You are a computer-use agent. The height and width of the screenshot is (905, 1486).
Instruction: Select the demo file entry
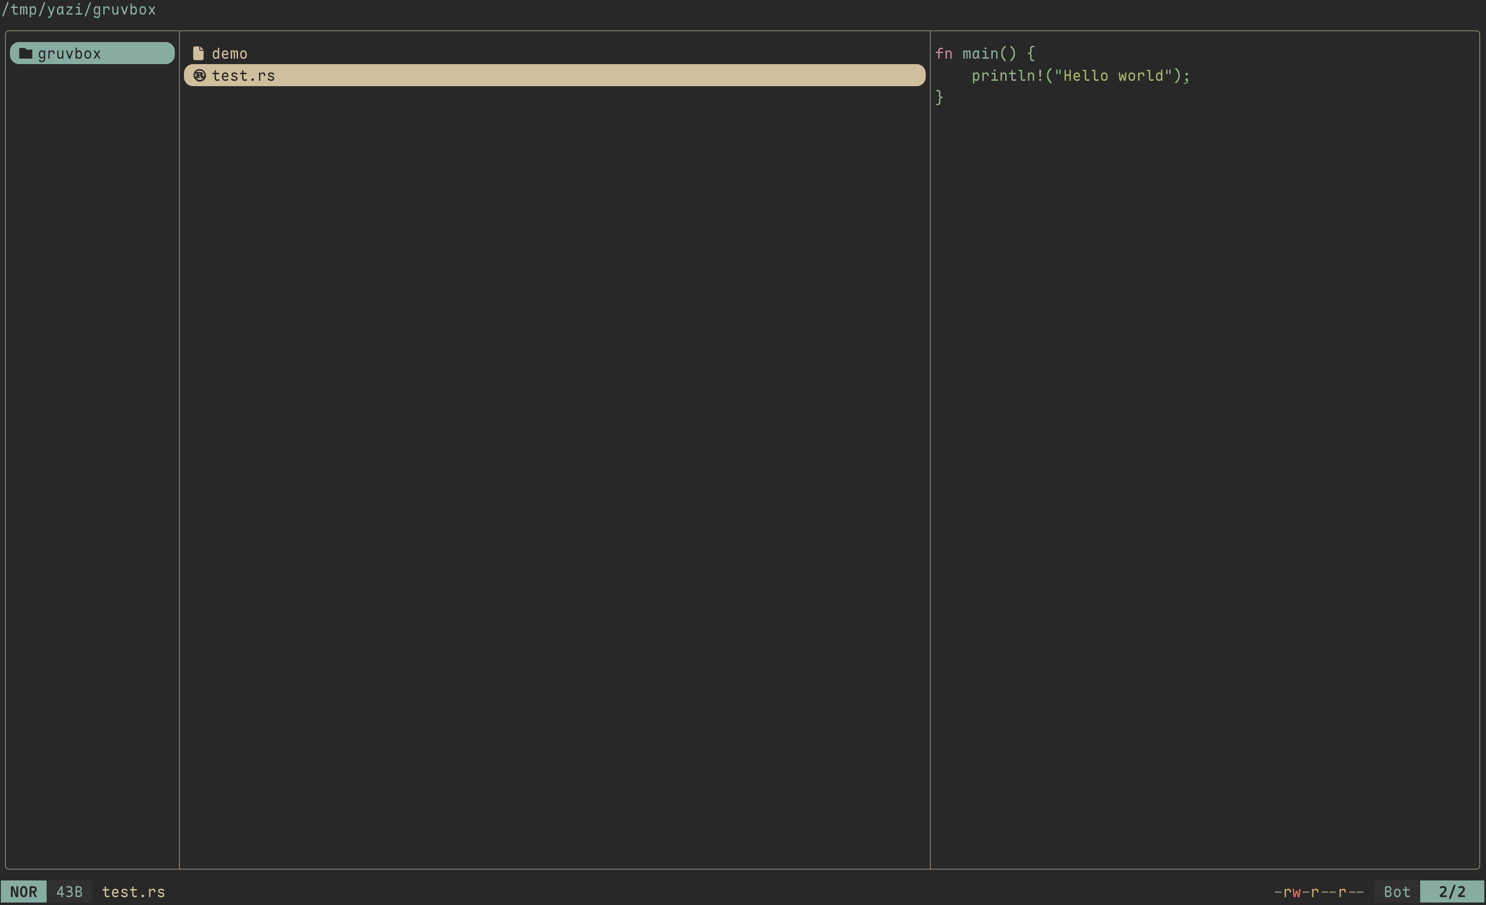(229, 54)
